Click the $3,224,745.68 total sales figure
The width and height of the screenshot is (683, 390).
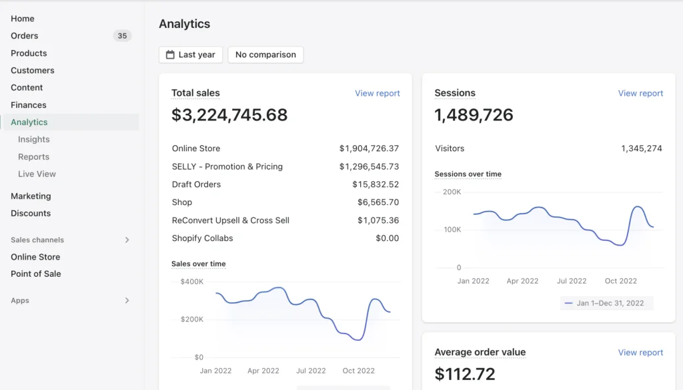(x=229, y=114)
